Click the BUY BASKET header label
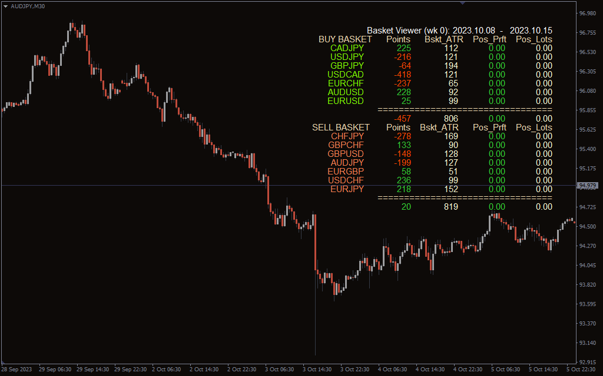Image resolution: width=603 pixels, height=376 pixels. (x=345, y=39)
